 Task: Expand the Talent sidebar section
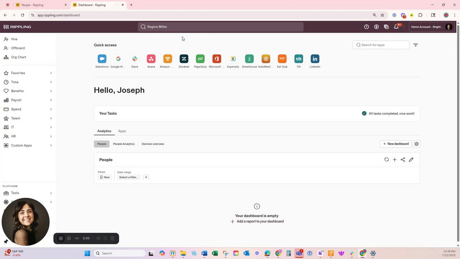tap(28, 118)
